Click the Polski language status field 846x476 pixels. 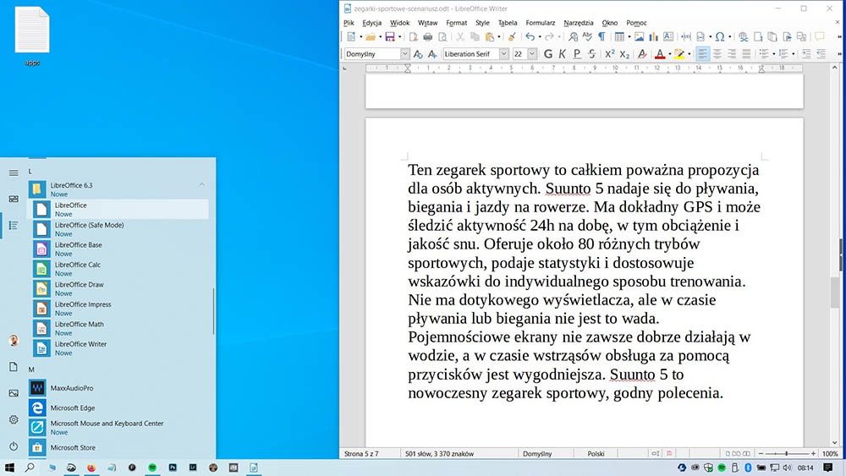596,454
